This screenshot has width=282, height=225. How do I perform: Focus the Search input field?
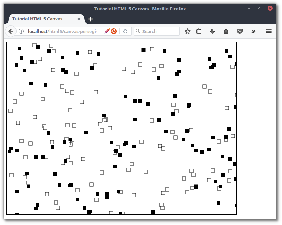pos(160,32)
